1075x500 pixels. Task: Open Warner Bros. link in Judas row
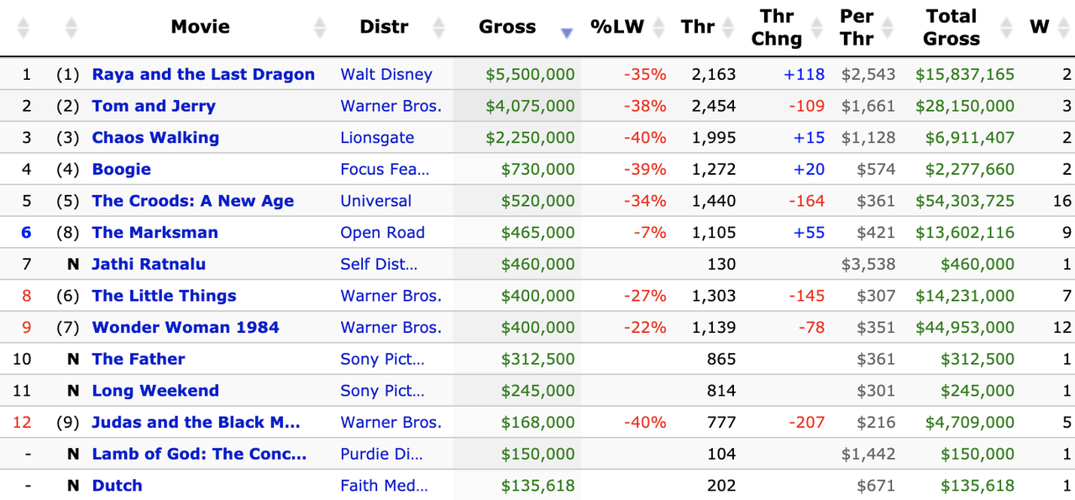pos(391,423)
